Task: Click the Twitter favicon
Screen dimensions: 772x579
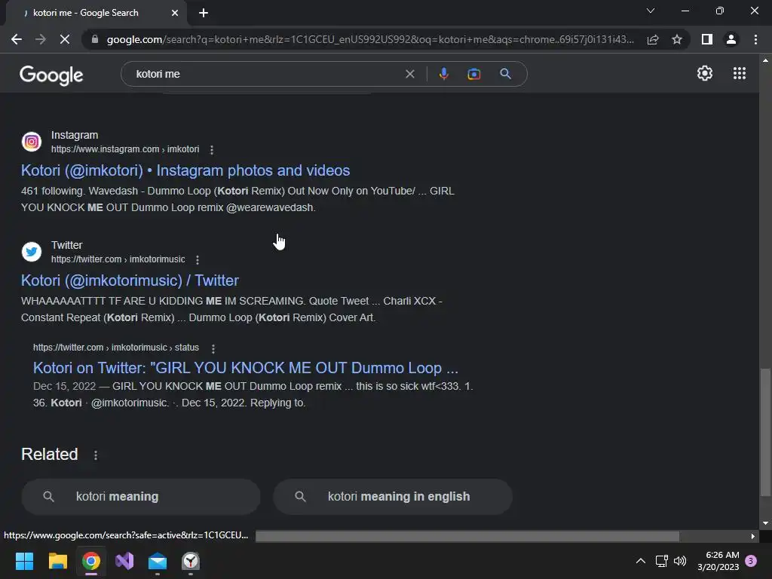Action: 32,252
